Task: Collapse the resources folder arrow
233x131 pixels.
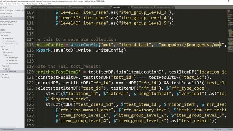Action: pos(3,52)
